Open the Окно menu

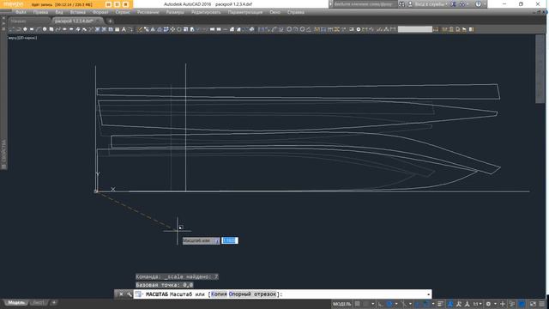pos(274,12)
